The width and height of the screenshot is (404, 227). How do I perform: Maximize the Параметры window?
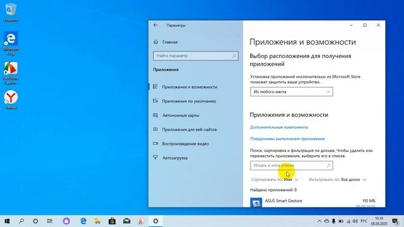click(x=365, y=25)
